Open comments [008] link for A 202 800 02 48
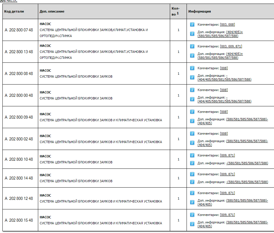The width and height of the screenshot is (274, 233). 224,134
